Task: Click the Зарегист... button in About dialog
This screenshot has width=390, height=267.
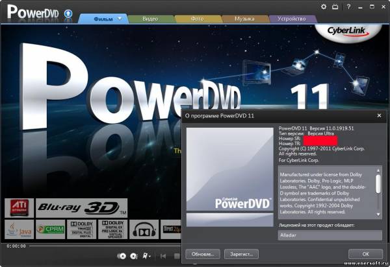Action: click(x=242, y=254)
